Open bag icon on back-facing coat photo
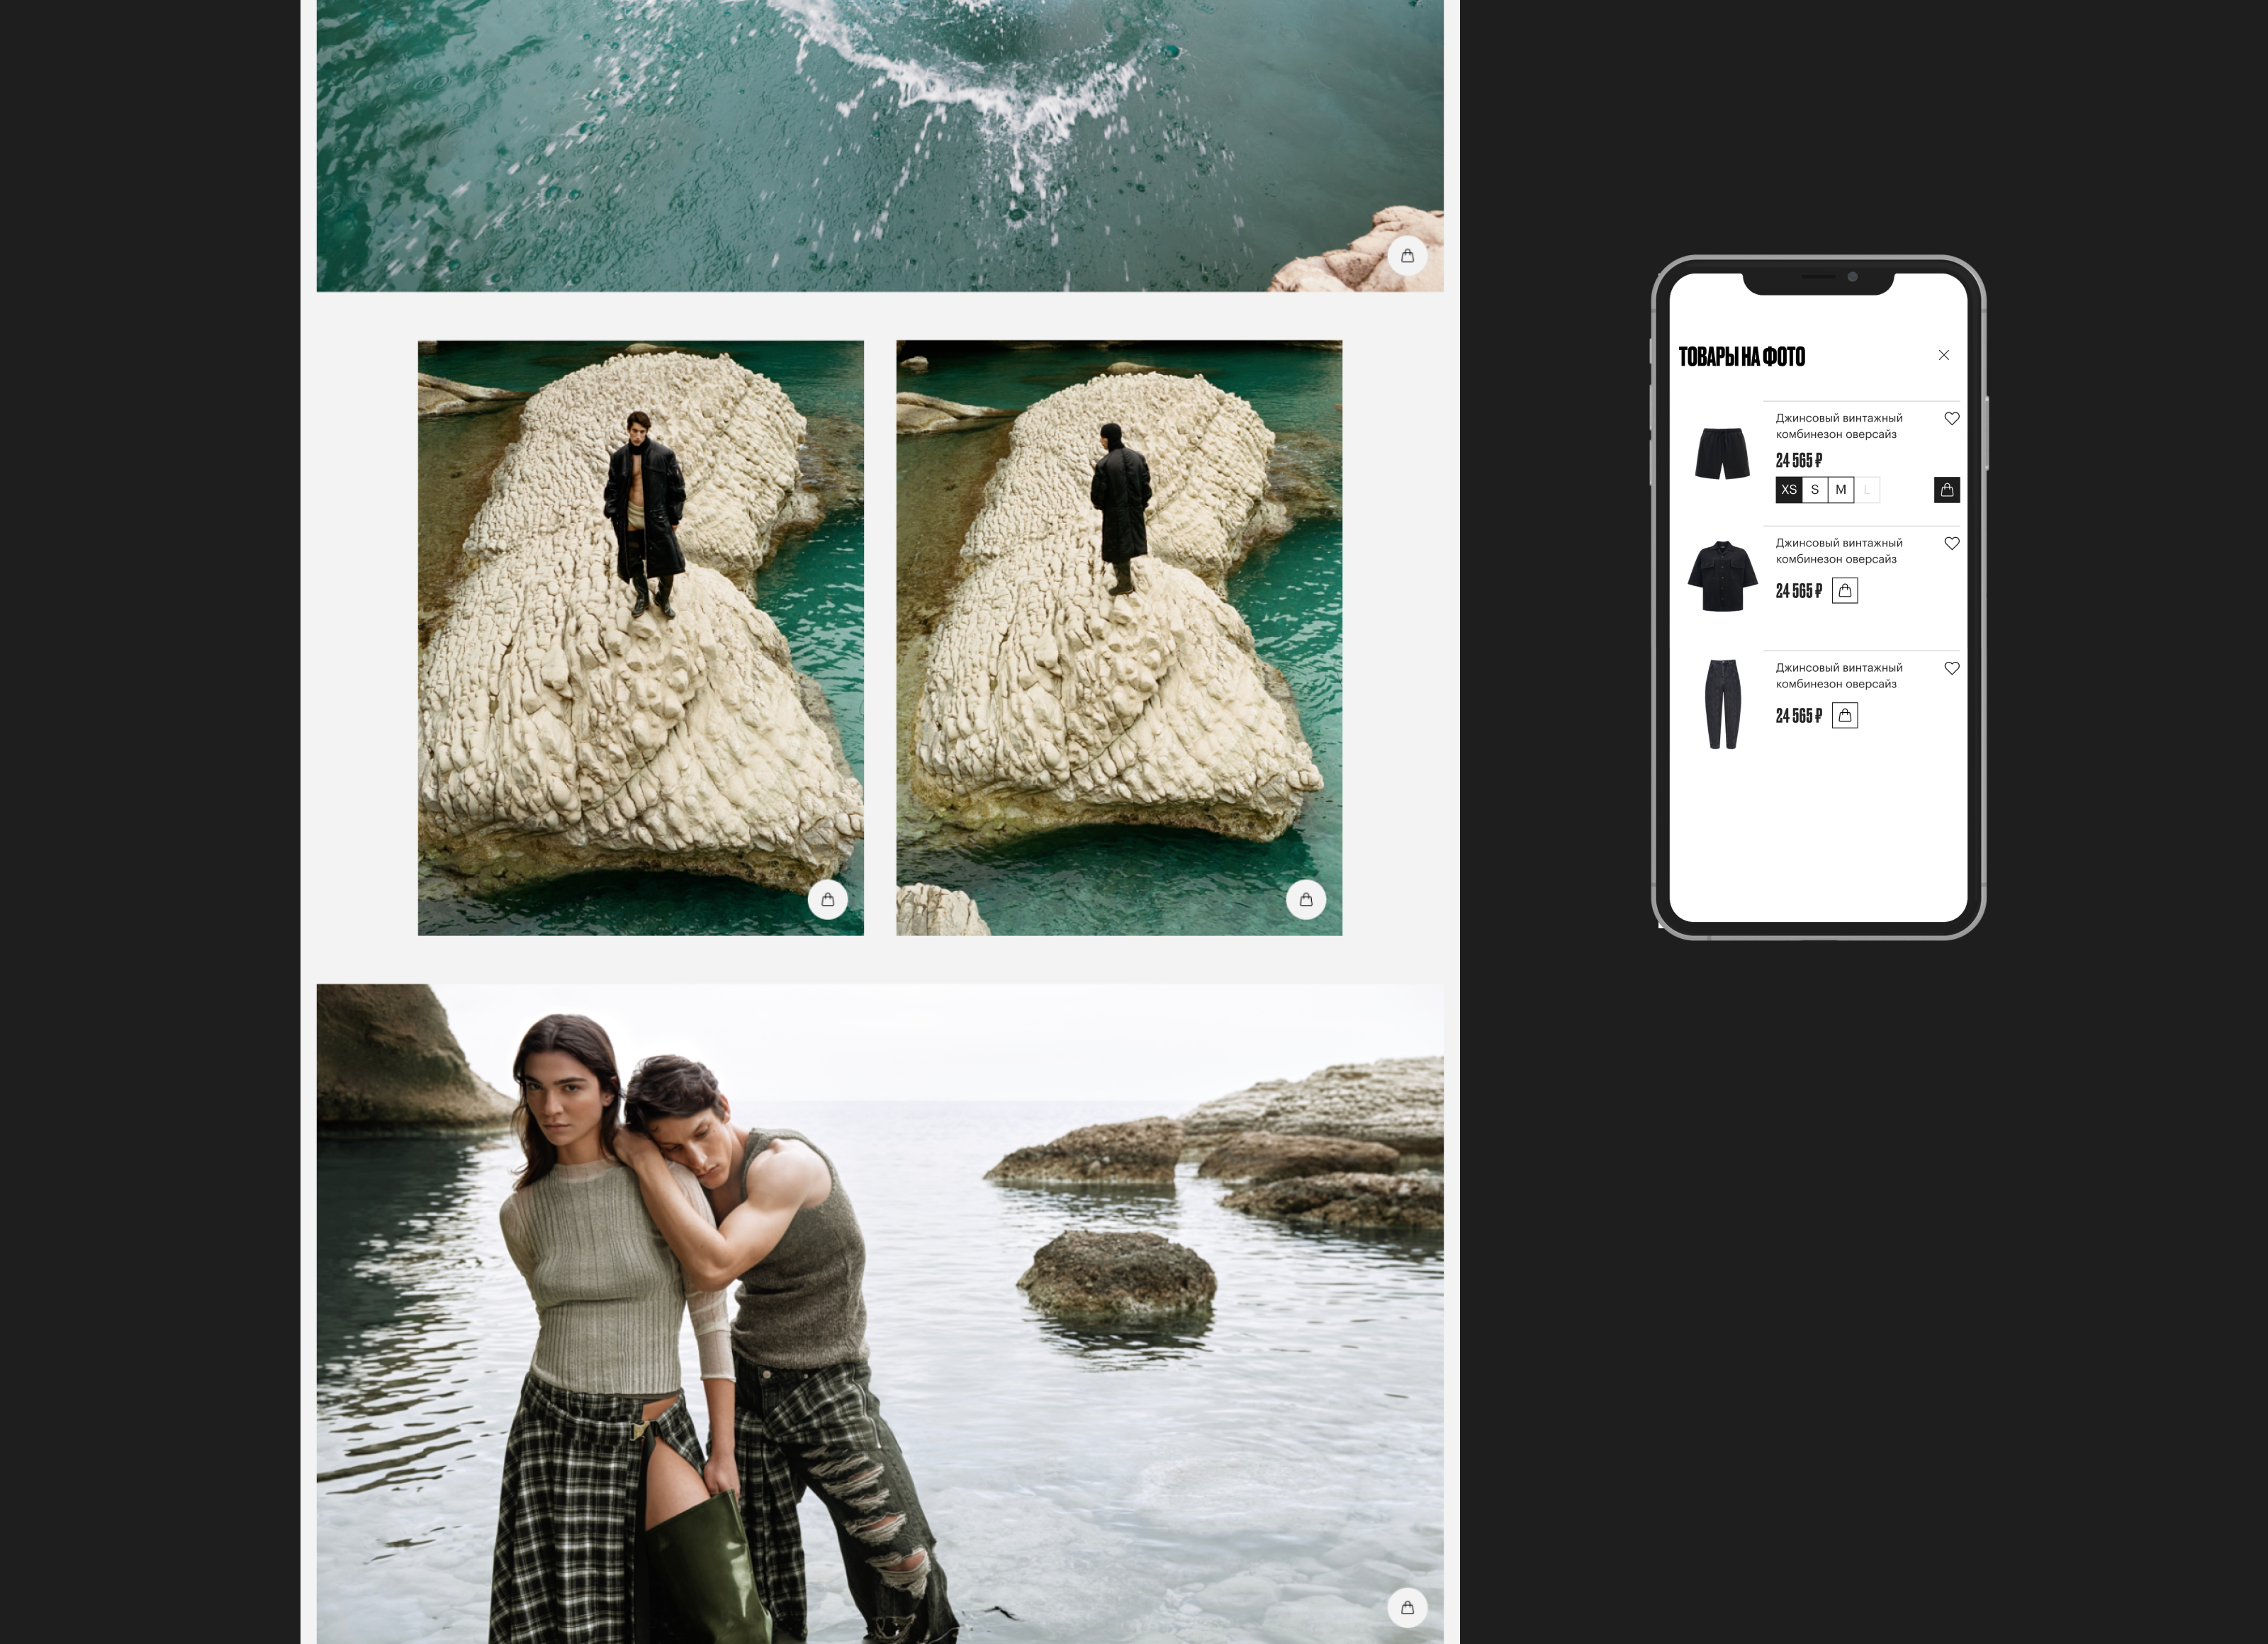The width and height of the screenshot is (2268, 1644). pos(1305,900)
